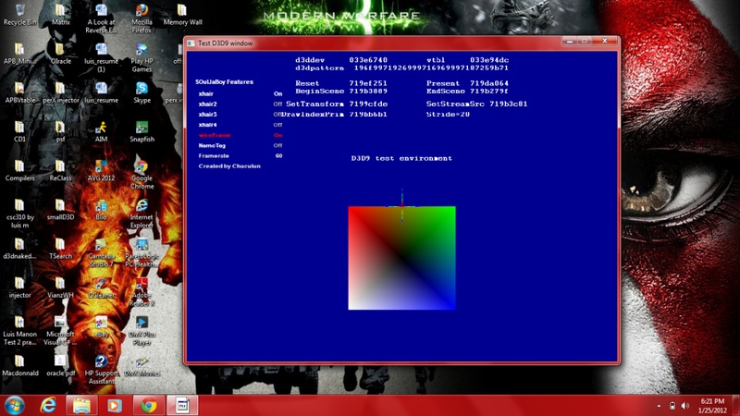
Task: Select the APBVtable desktop icon
Action: point(19,93)
